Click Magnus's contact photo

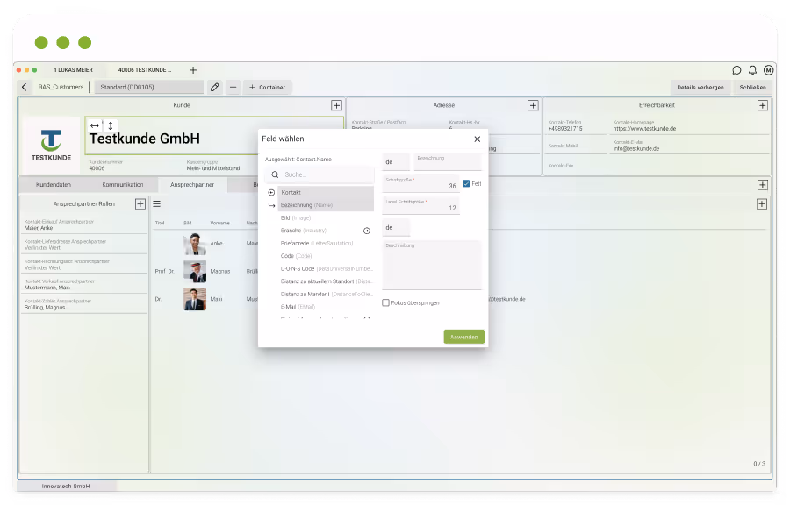pyautogui.click(x=195, y=272)
